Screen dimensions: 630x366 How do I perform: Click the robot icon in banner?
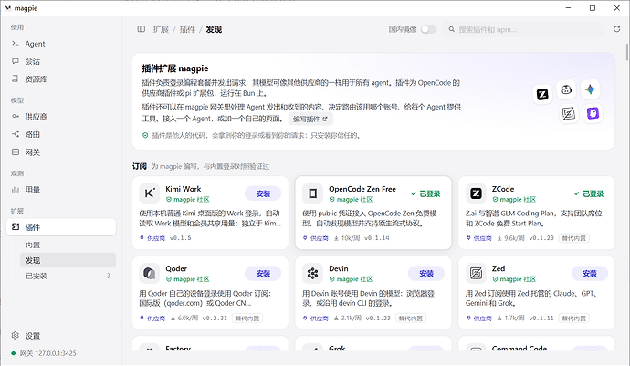tap(566, 89)
